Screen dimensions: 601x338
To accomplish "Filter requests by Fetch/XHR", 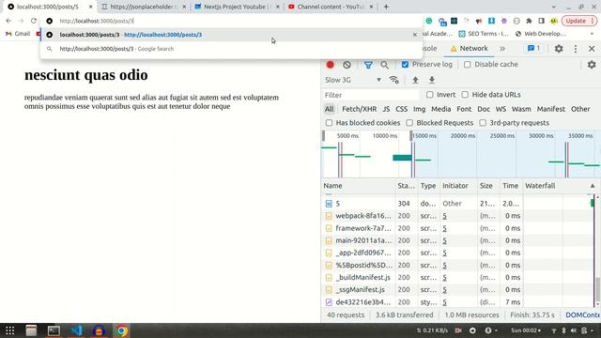I will 359,109.
